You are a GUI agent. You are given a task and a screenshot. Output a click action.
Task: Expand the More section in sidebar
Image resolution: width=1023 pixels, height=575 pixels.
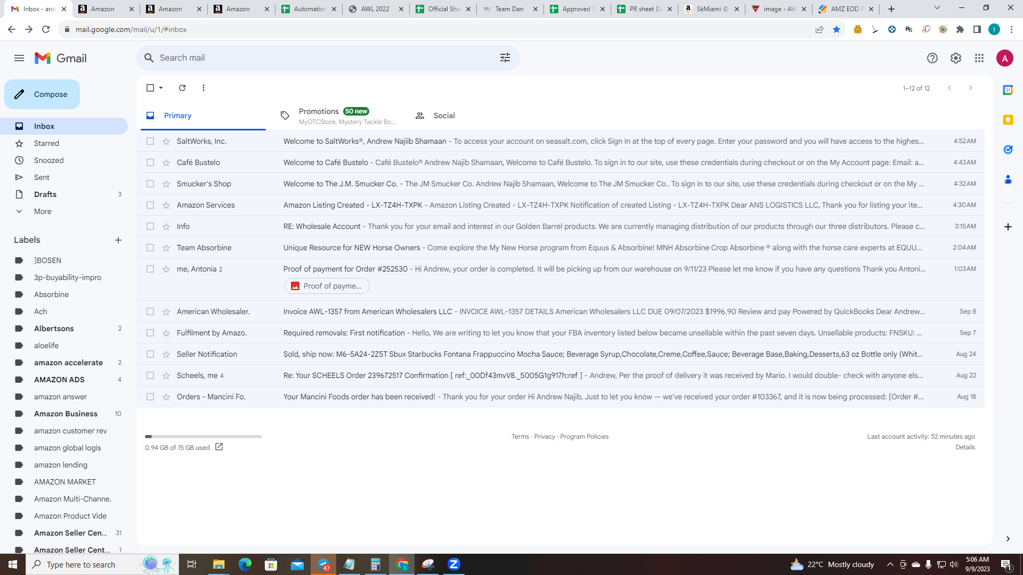[x=43, y=211]
